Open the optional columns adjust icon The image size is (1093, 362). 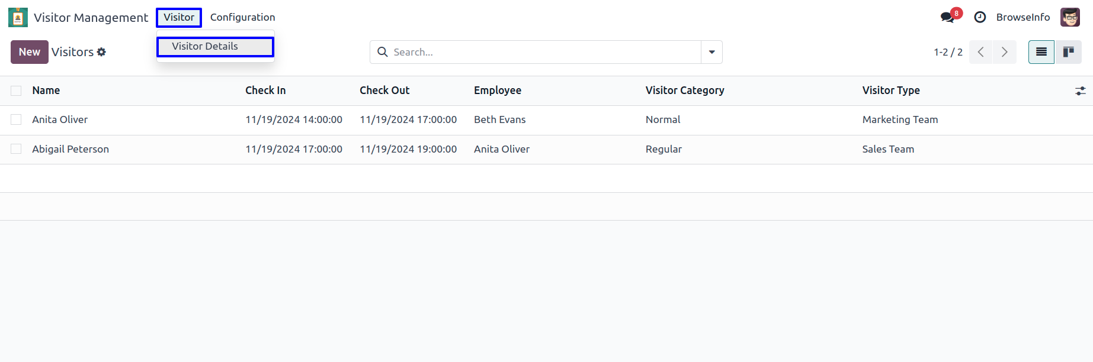click(1080, 90)
